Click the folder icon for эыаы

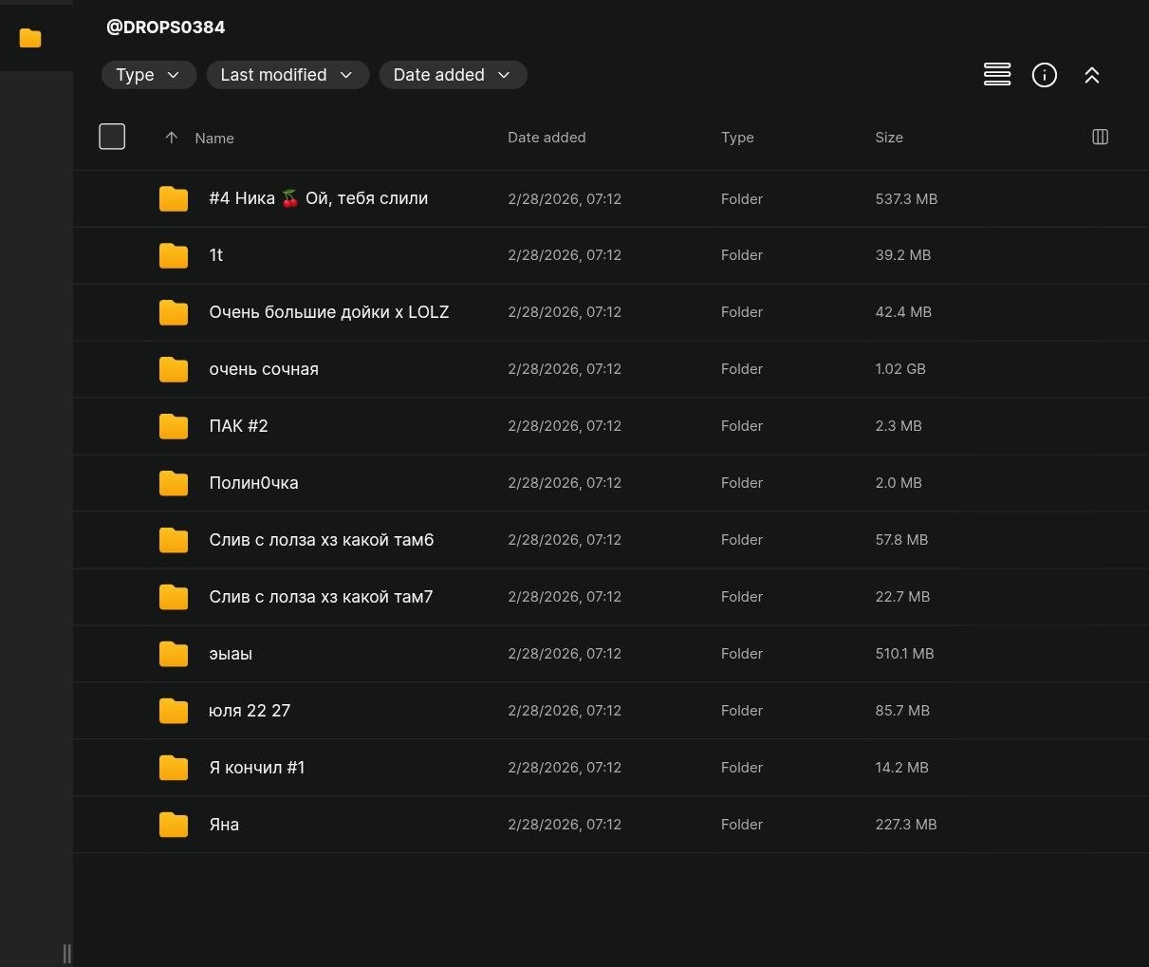(x=173, y=654)
